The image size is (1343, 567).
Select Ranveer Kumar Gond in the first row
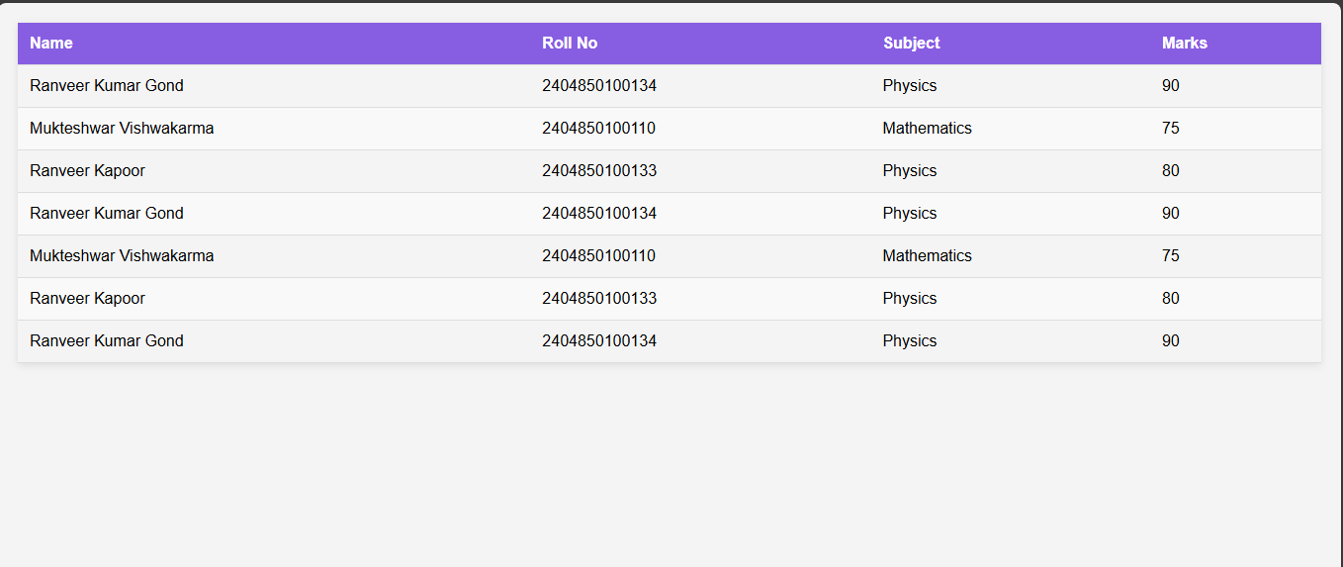pyautogui.click(x=107, y=86)
